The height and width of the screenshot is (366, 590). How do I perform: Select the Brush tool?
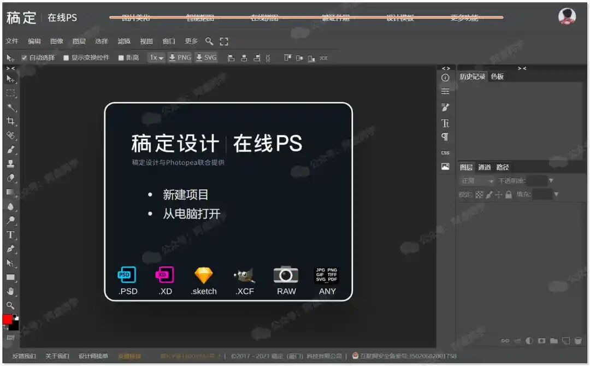pos(10,150)
